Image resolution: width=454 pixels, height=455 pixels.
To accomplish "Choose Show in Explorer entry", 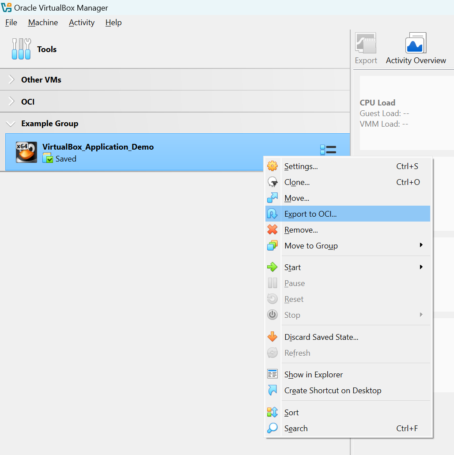I will click(x=348, y=374).
